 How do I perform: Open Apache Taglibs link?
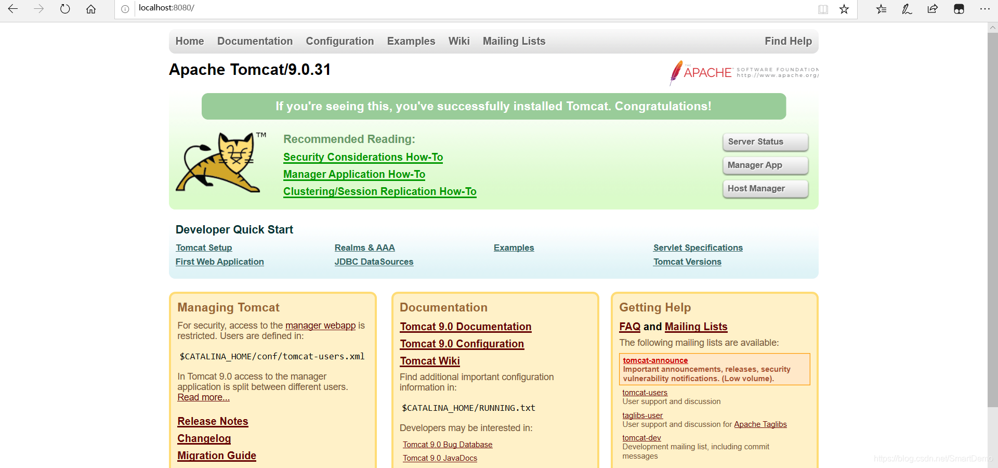click(760, 424)
